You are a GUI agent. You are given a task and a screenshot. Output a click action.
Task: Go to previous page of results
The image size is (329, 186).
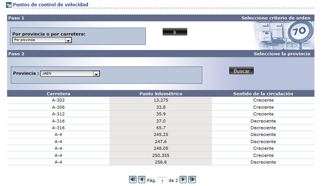click(x=142, y=180)
